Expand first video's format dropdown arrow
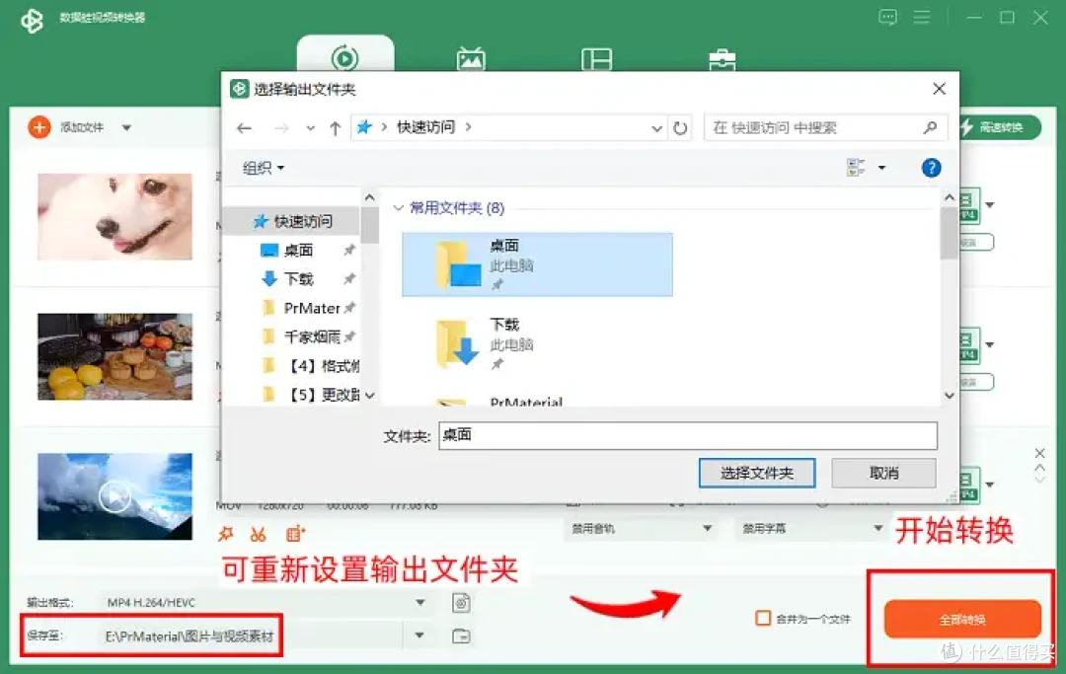 coord(990,204)
